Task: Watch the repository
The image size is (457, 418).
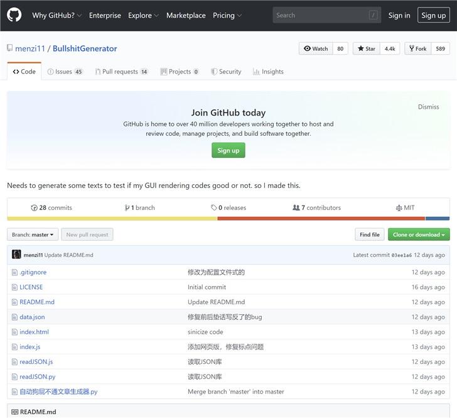Action: (x=316, y=48)
